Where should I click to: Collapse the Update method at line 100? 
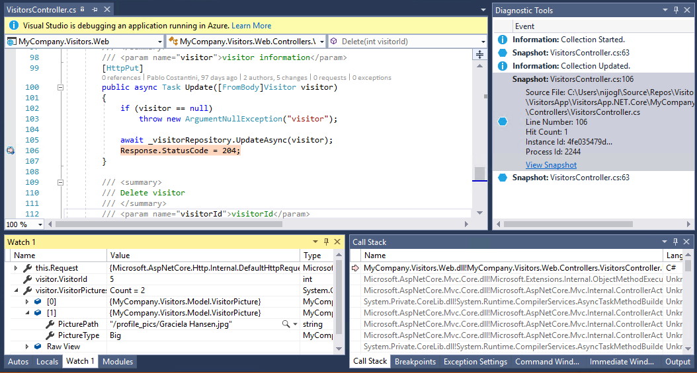coord(60,87)
